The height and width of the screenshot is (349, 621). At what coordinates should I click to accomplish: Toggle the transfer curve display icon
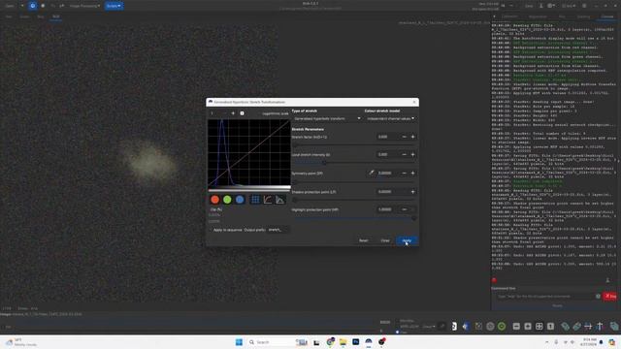point(268,200)
